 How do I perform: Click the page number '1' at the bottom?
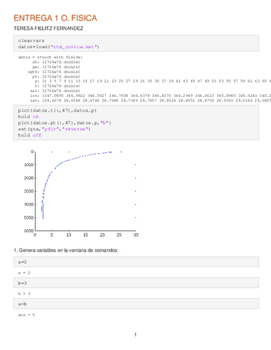point(135,335)
